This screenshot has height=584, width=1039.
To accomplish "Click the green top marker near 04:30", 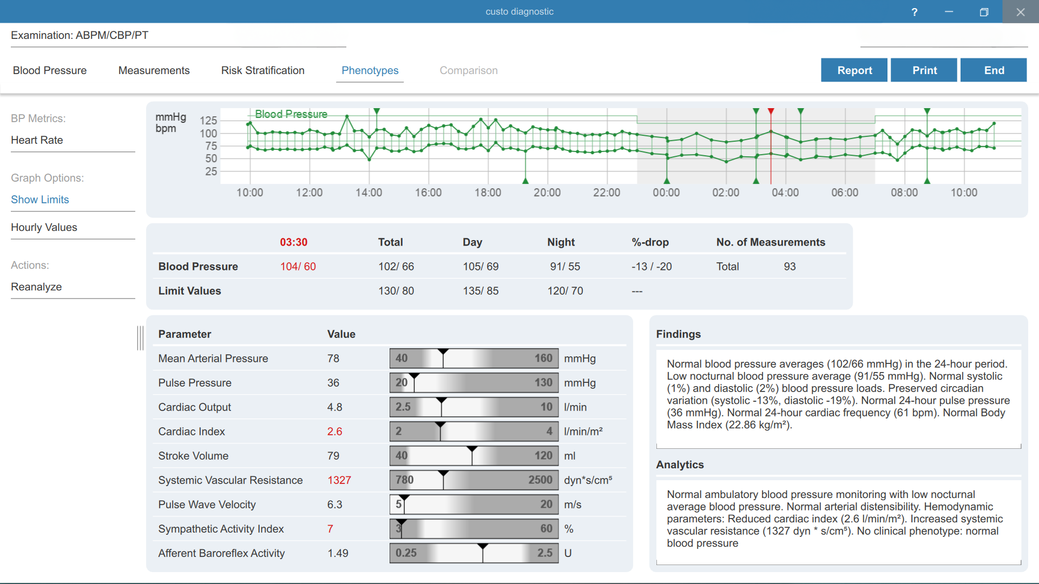I will [800, 111].
